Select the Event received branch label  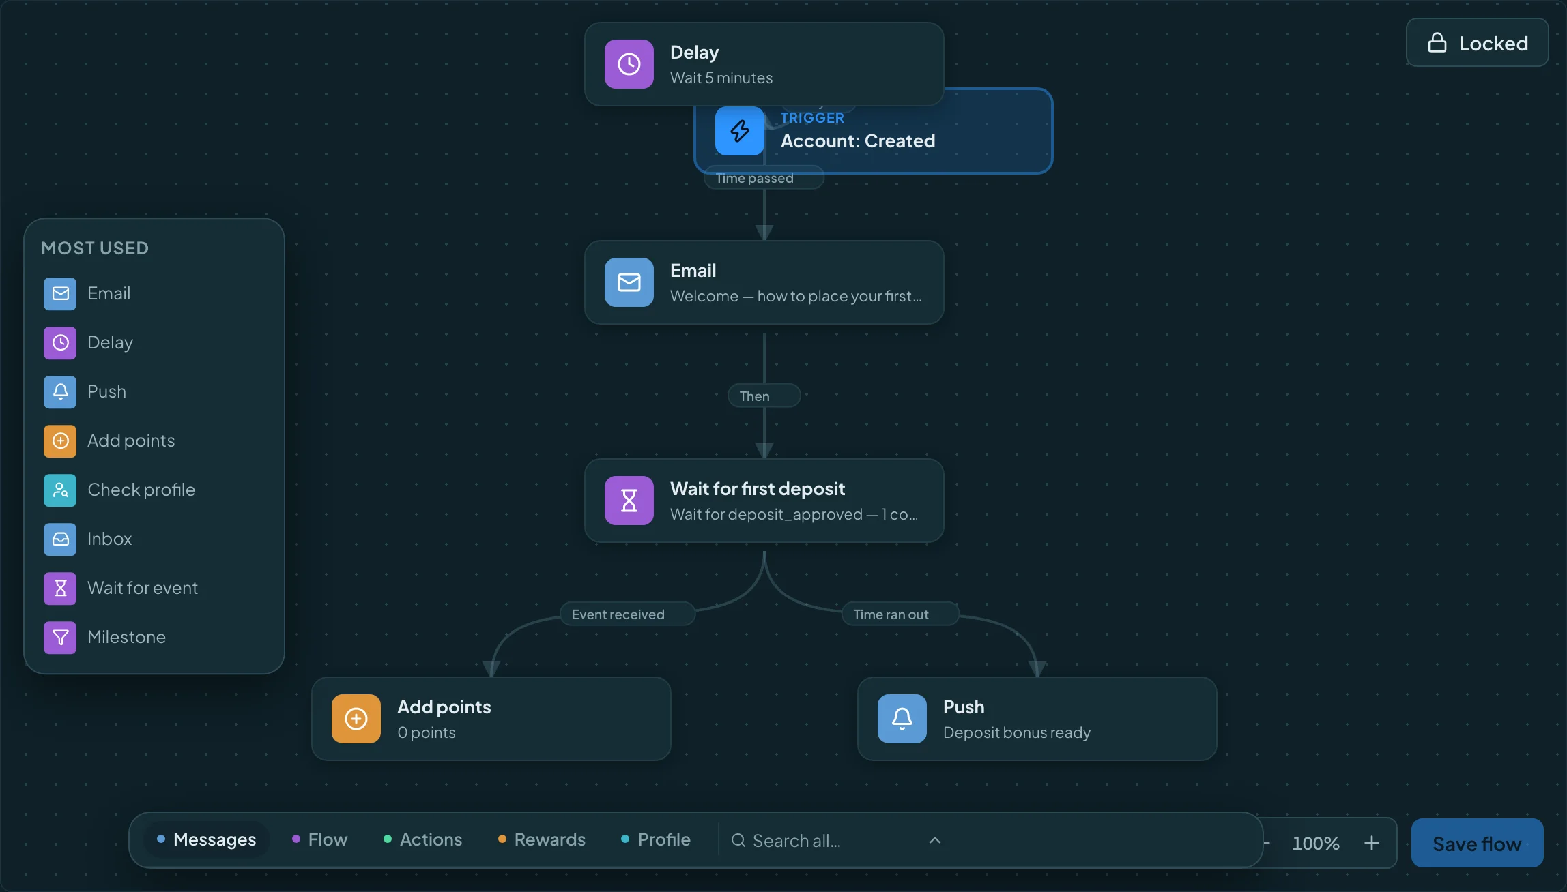(627, 614)
